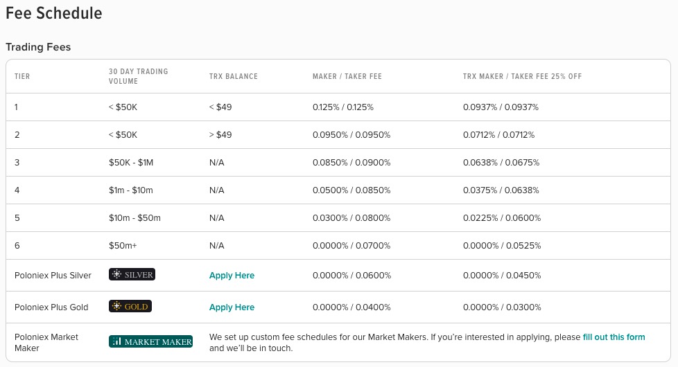Open Apply Here link for Poloniex Plus Gold
Screen dimensions: 678x367
pyautogui.click(x=232, y=307)
